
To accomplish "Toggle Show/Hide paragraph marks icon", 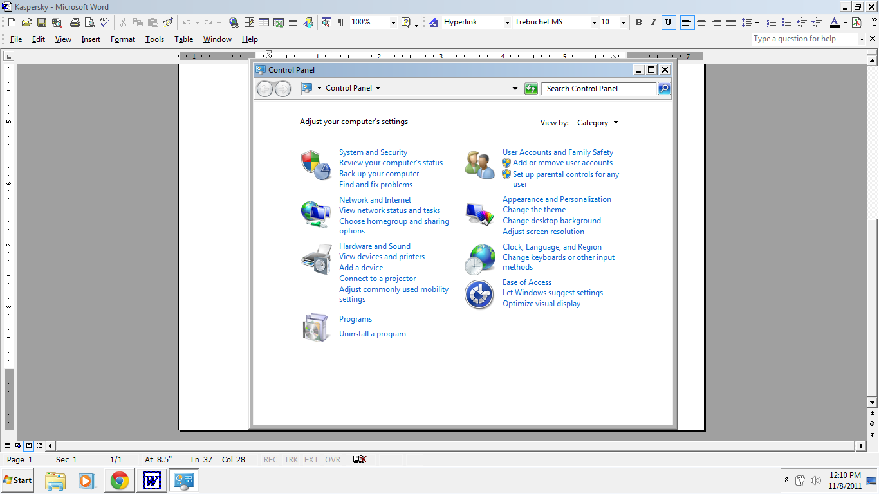I will click(x=341, y=23).
